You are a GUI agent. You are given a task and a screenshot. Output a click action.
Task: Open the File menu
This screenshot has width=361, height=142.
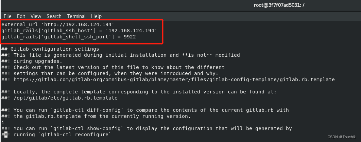7,16
